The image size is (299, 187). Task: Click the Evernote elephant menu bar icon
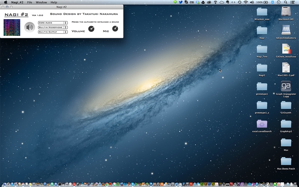pyautogui.click(x=228, y=2)
